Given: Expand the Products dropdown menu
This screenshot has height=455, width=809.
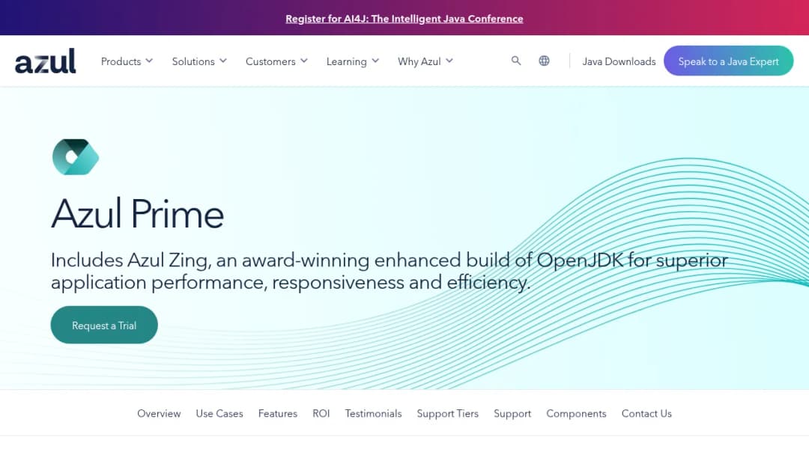Looking at the screenshot, I should (x=127, y=61).
